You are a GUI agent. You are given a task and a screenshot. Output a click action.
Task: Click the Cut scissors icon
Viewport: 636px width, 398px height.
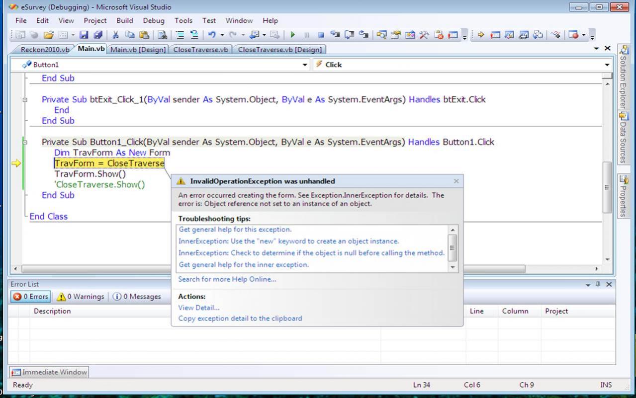pos(115,35)
